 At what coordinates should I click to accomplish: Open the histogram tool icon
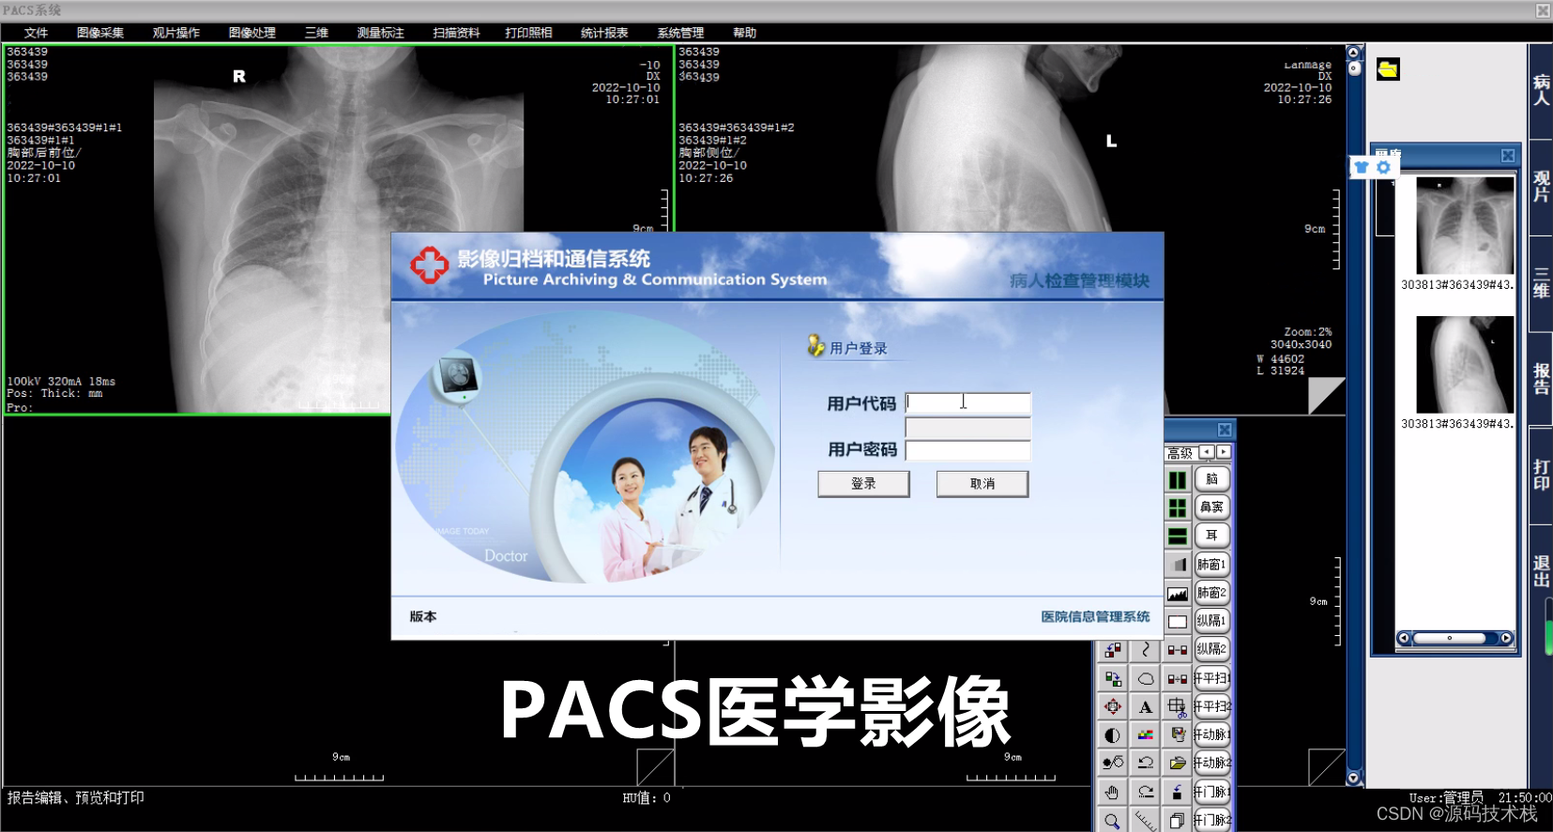click(x=1178, y=593)
